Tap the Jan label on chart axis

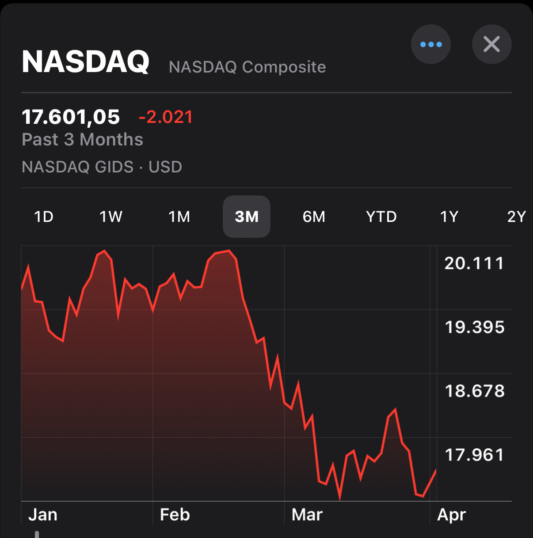43,515
